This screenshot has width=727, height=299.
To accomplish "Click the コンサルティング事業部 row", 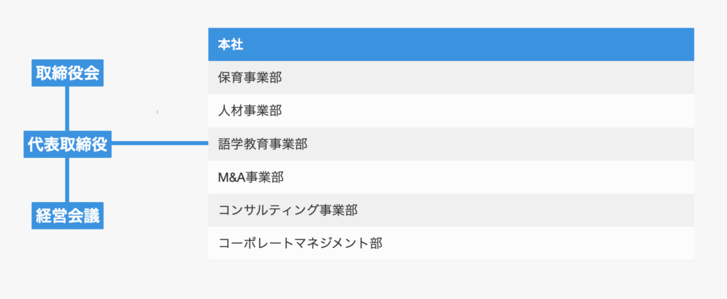I will click(450, 210).
